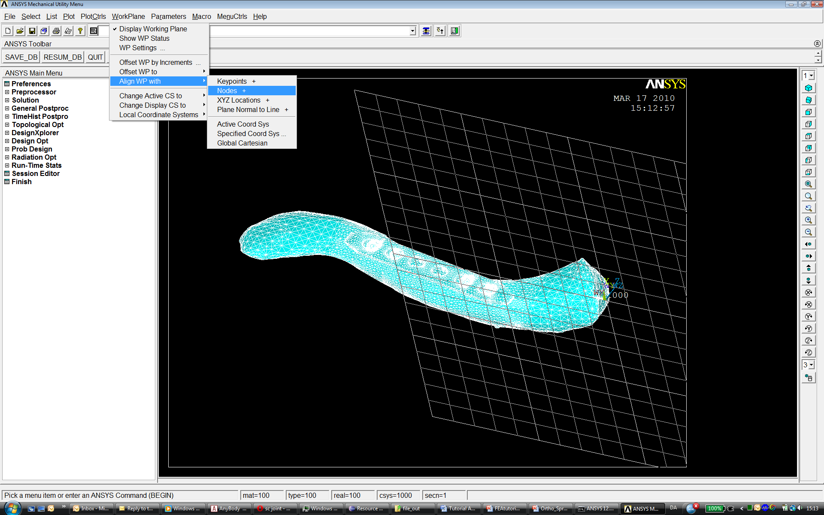Click the command input text field

pos(309,31)
